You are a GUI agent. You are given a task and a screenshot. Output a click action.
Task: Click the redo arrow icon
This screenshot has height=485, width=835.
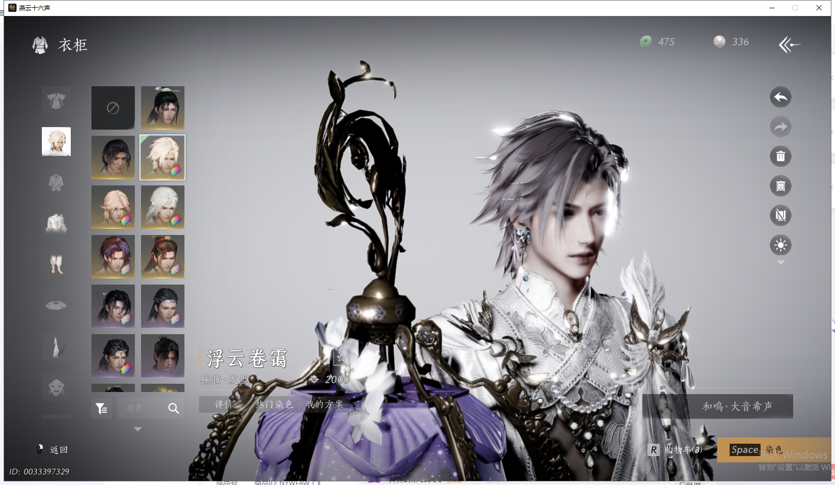(780, 127)
